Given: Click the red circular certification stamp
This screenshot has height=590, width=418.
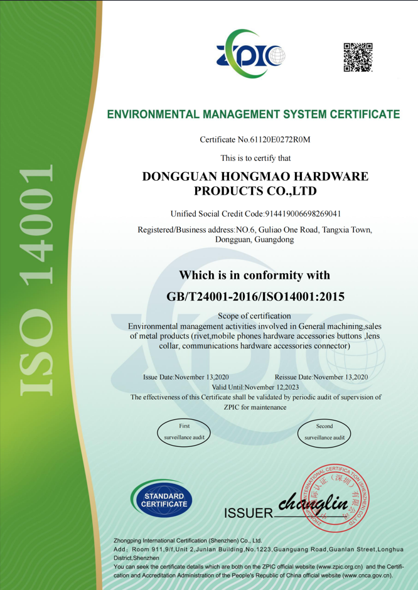Looking at the screenshot, I should click(336, 497).
